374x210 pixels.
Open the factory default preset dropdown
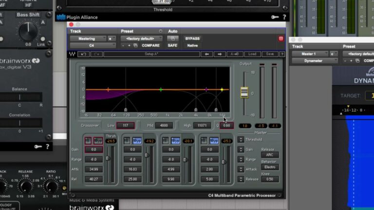click(x=142, y=38)
